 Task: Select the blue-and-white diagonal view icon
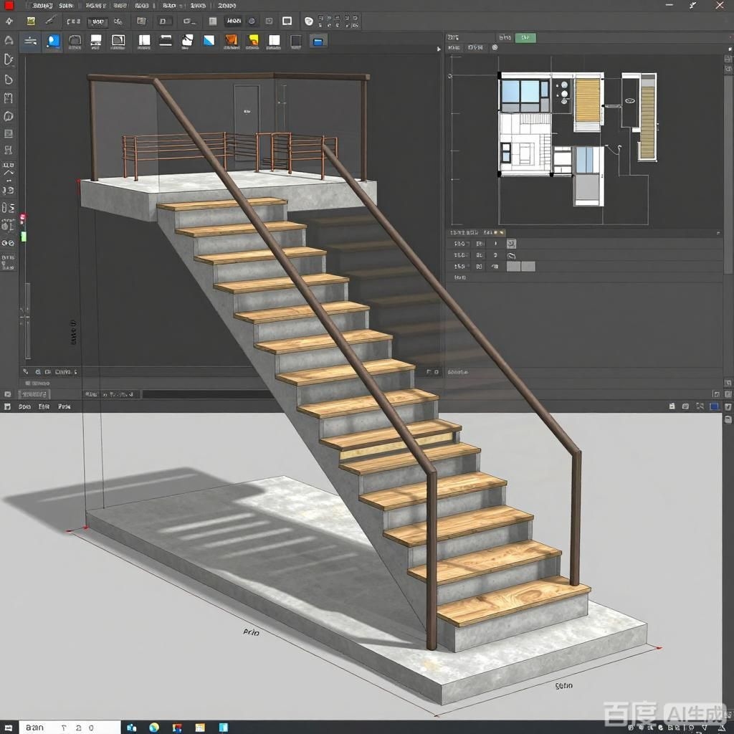point(209,41)
